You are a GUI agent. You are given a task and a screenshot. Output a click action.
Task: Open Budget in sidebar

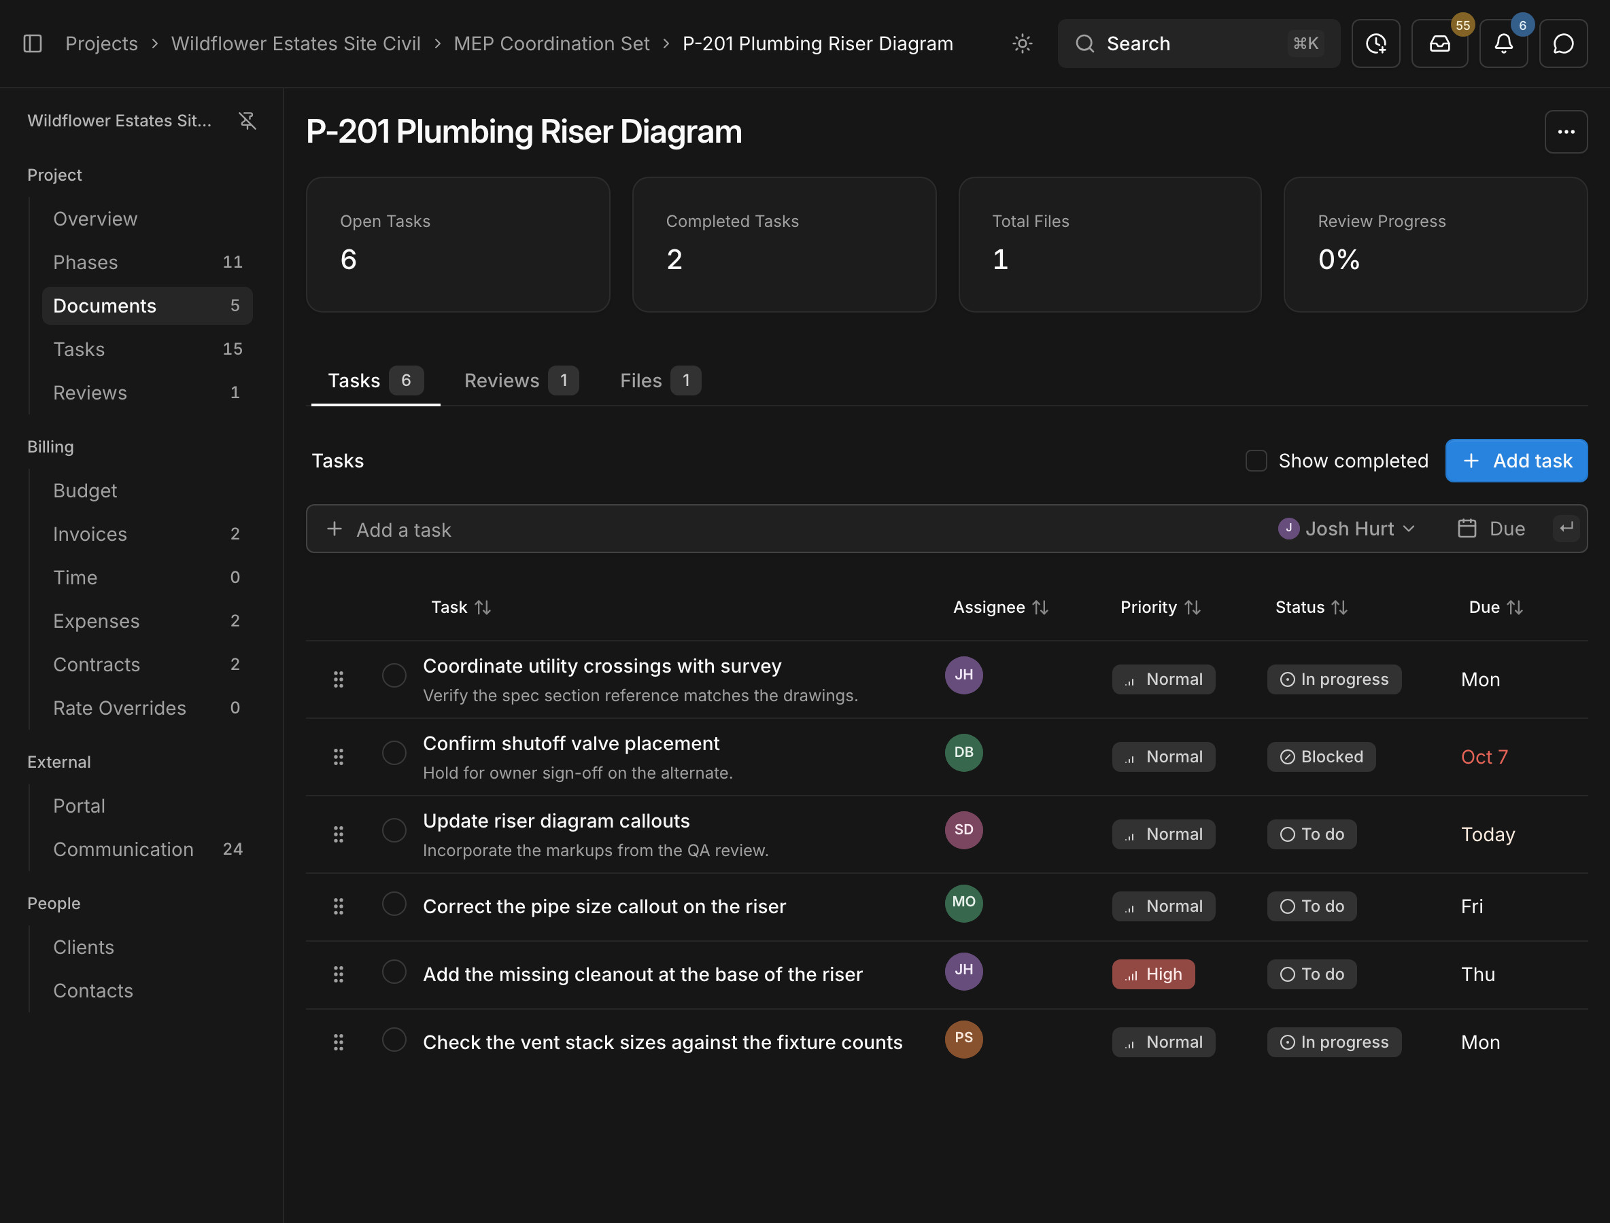147,491
